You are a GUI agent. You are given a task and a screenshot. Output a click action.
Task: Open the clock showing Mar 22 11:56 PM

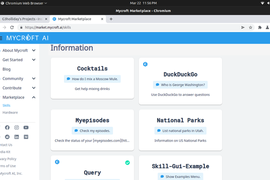(x=143, y=3)
